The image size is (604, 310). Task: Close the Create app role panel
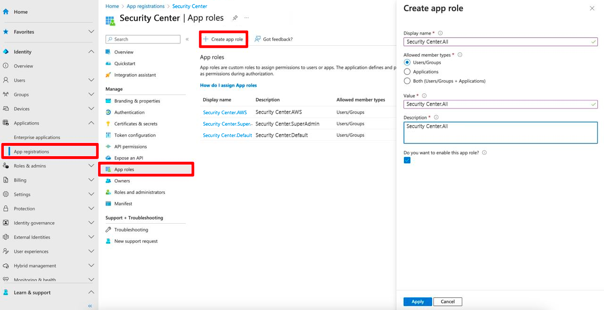coord(592,8)
